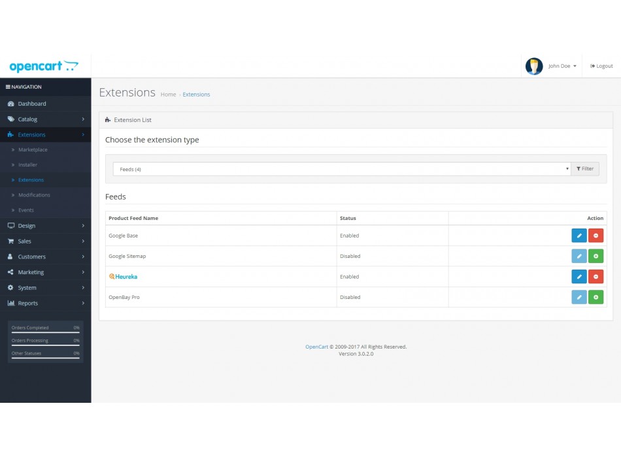Screen dimensions: 621x457
Task: Click the Logout link
Action: 601,66
